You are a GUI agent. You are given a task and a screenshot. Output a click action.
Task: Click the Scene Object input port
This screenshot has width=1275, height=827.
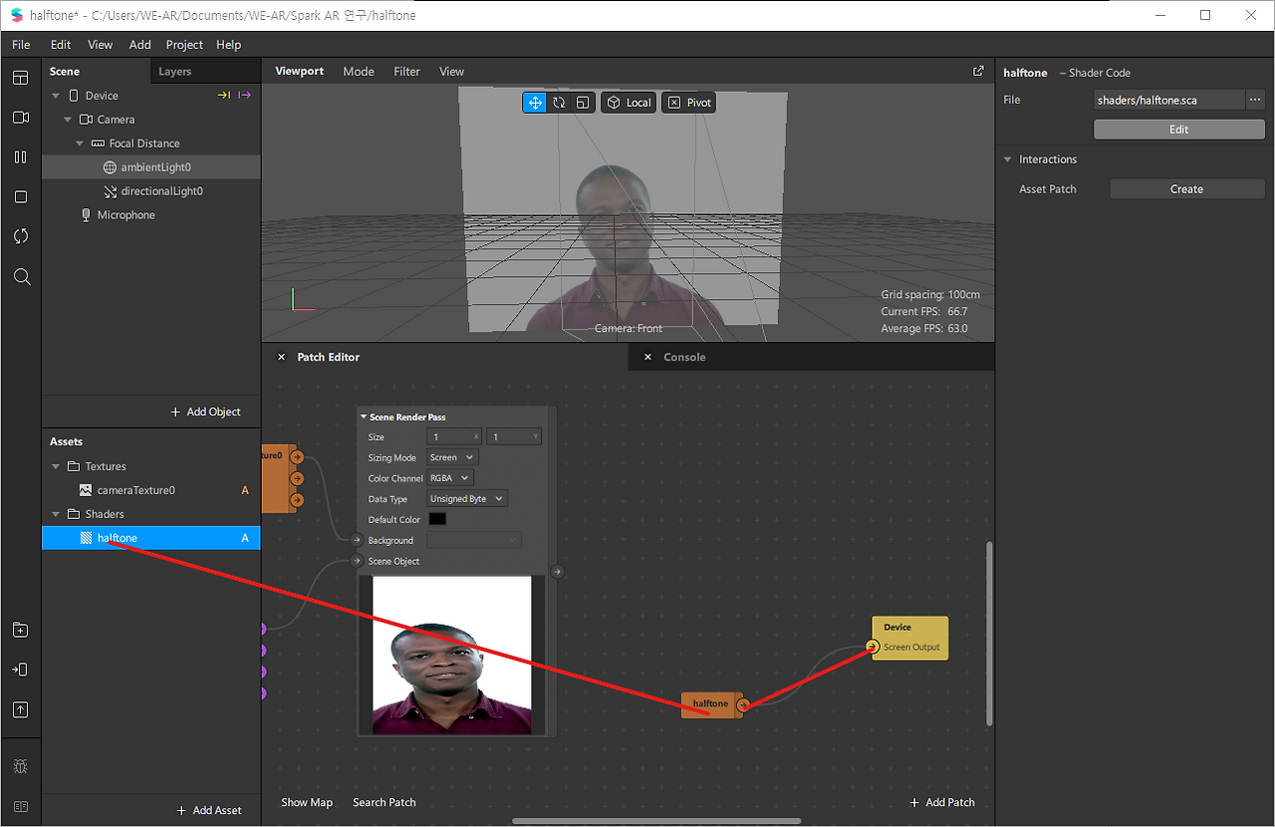357,561
